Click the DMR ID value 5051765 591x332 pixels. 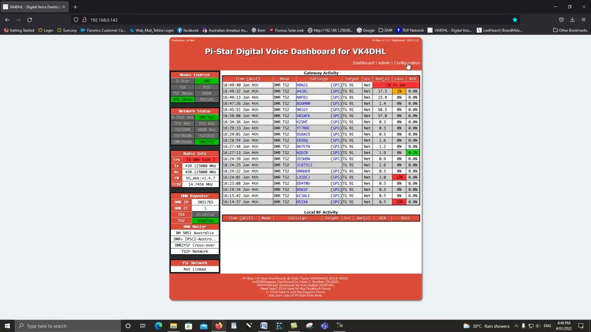(x=205, y=202)
